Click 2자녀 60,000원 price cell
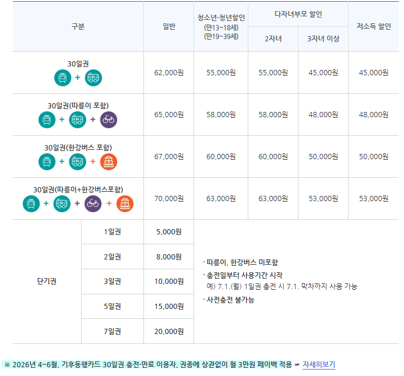 (273, 157)
